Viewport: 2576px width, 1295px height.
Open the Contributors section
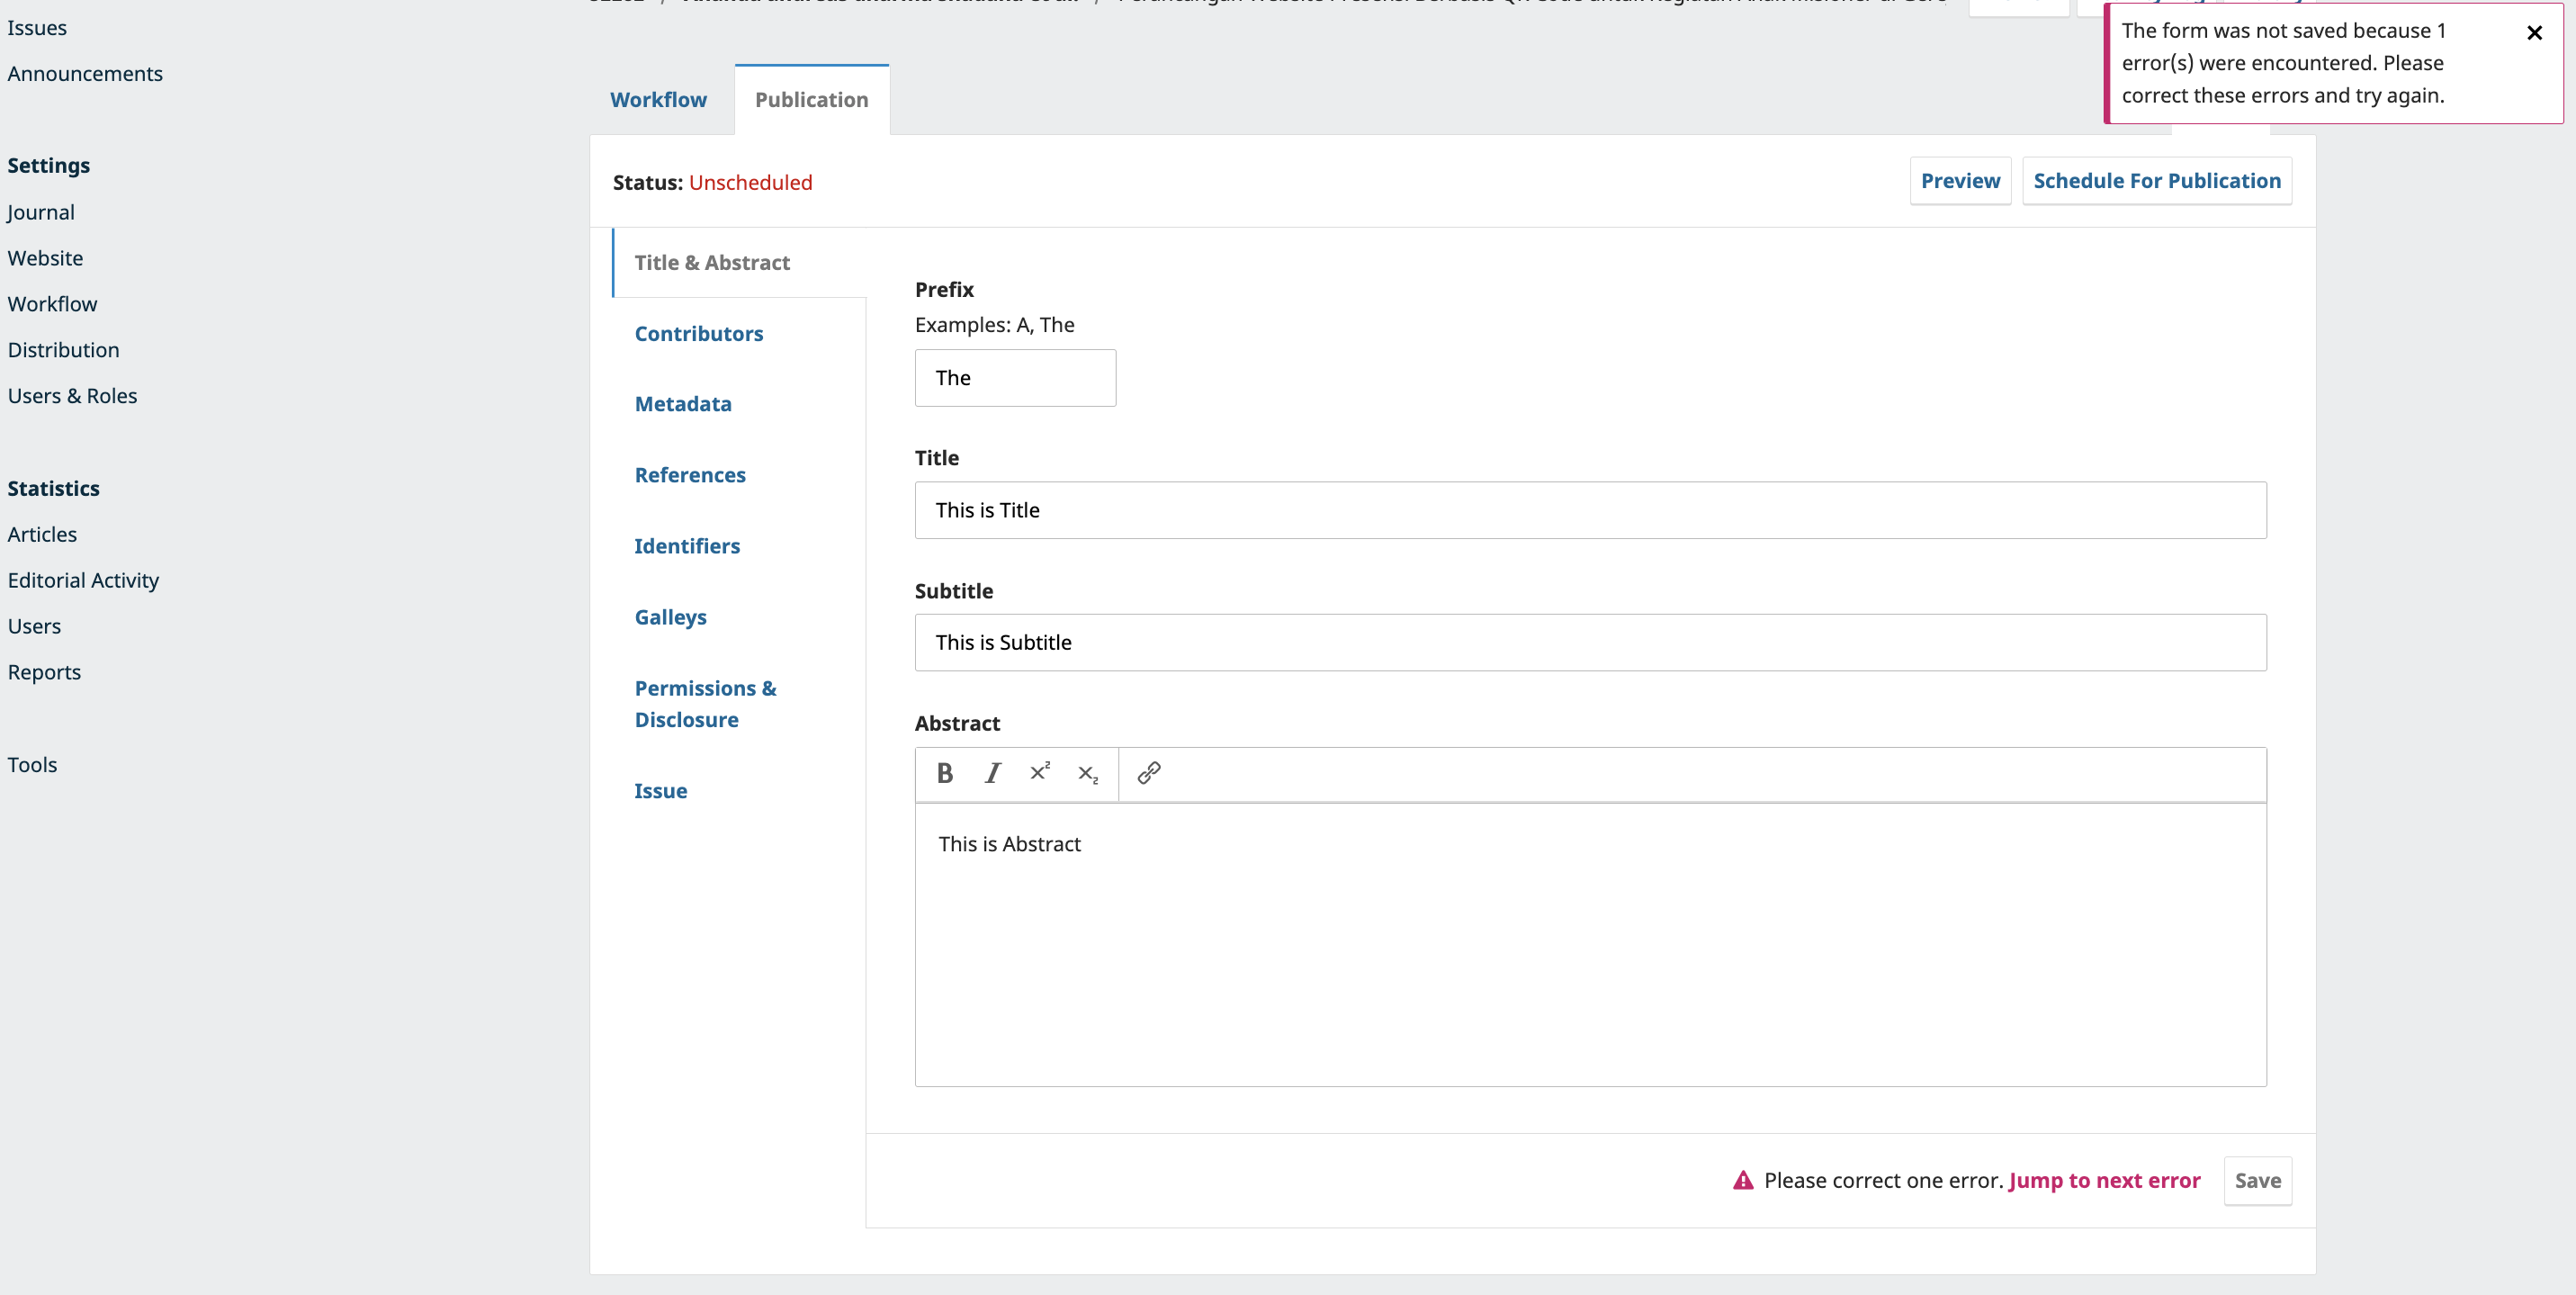point(698,334)
